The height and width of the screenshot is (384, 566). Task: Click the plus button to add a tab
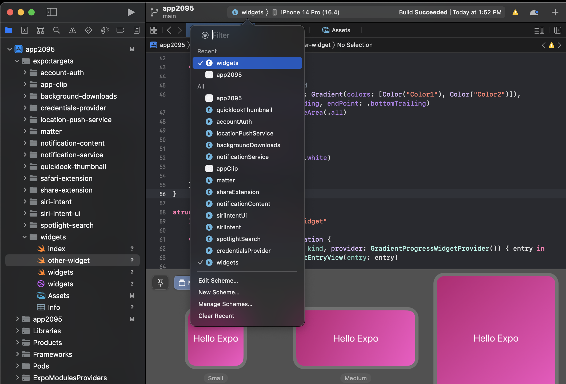(x=555, y=12)
